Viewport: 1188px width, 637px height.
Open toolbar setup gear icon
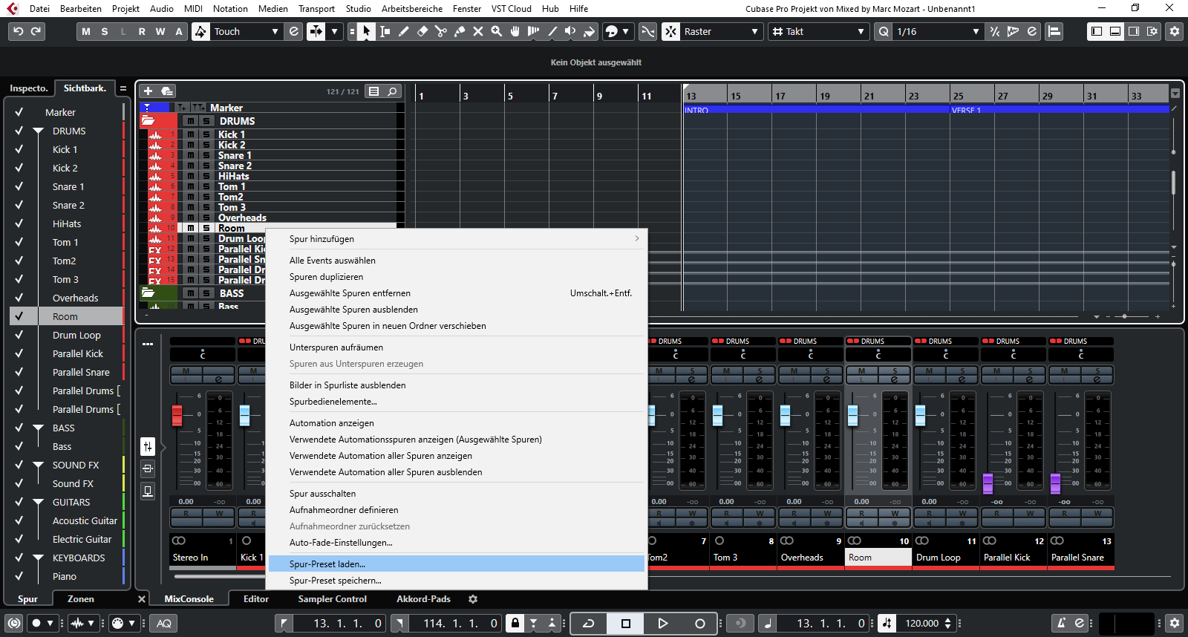(x=1174, y=31)
